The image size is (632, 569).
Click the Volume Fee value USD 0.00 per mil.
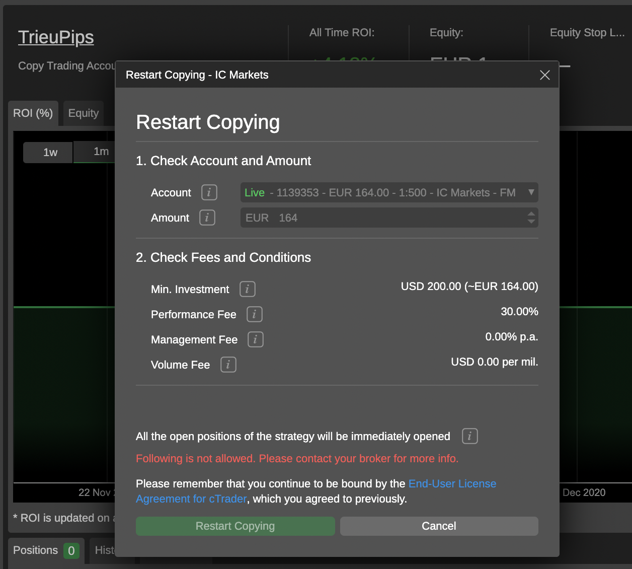(x=495, y=362)
